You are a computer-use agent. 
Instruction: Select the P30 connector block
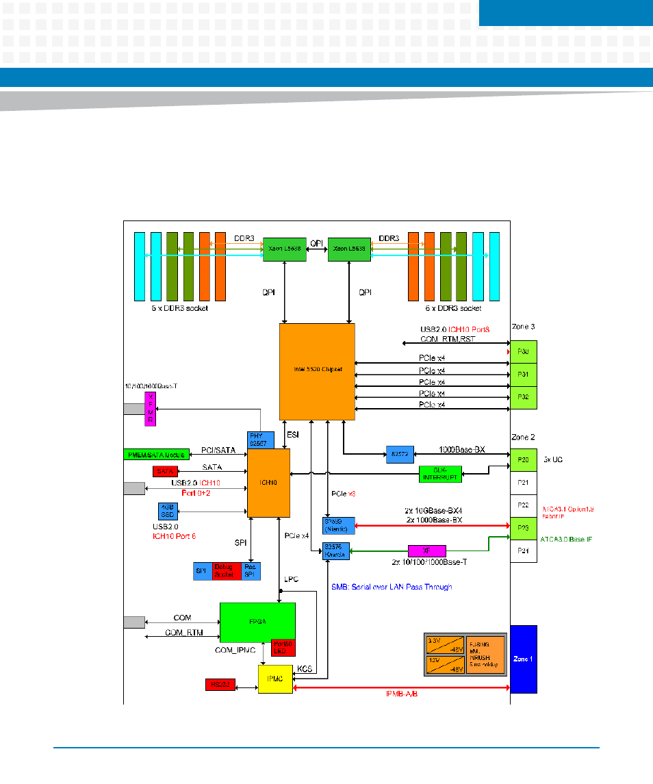pos(524,352)
